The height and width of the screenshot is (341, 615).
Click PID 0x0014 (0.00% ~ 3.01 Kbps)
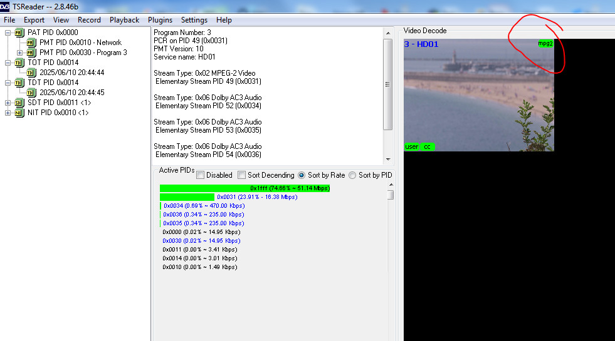pos(199,258)
